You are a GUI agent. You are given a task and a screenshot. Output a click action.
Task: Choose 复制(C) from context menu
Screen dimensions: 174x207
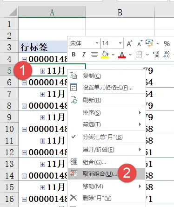(x=107, y=76)
